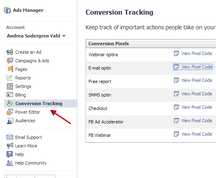This screenshot has height=178, width=216.
Task: Click the Create an Ad megaphone icon
Action: [x=10, y=52]
